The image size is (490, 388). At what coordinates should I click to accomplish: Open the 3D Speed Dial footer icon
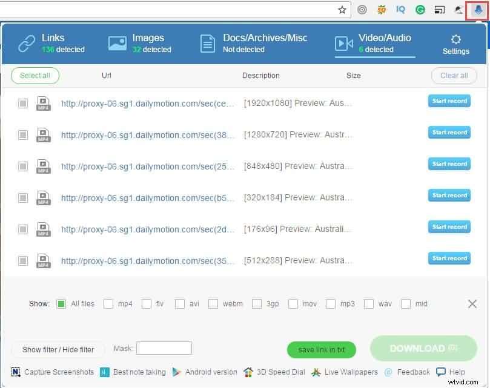pos(248,372)
